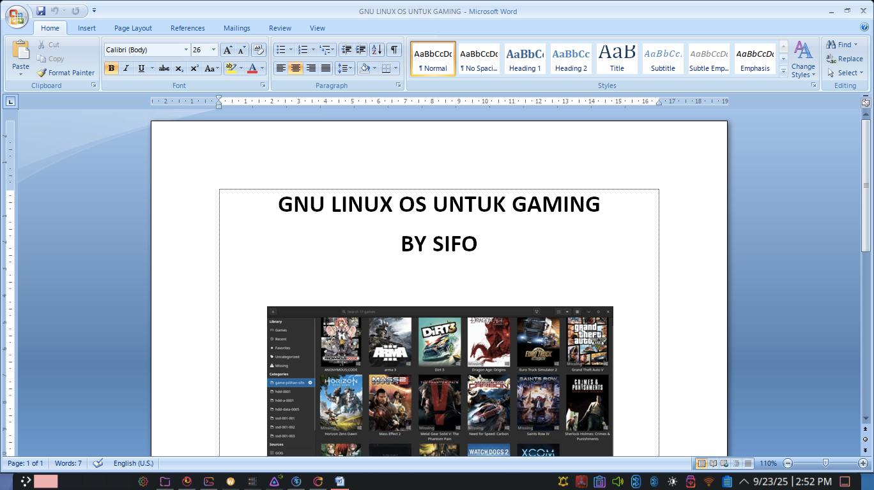Click zoom in plus button
Screen dimensions: 874x490
click(864, 463)
